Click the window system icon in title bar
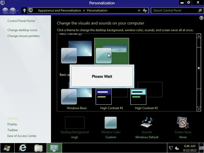This screenshot has width=204, height=153. click(x=3, y=3)
